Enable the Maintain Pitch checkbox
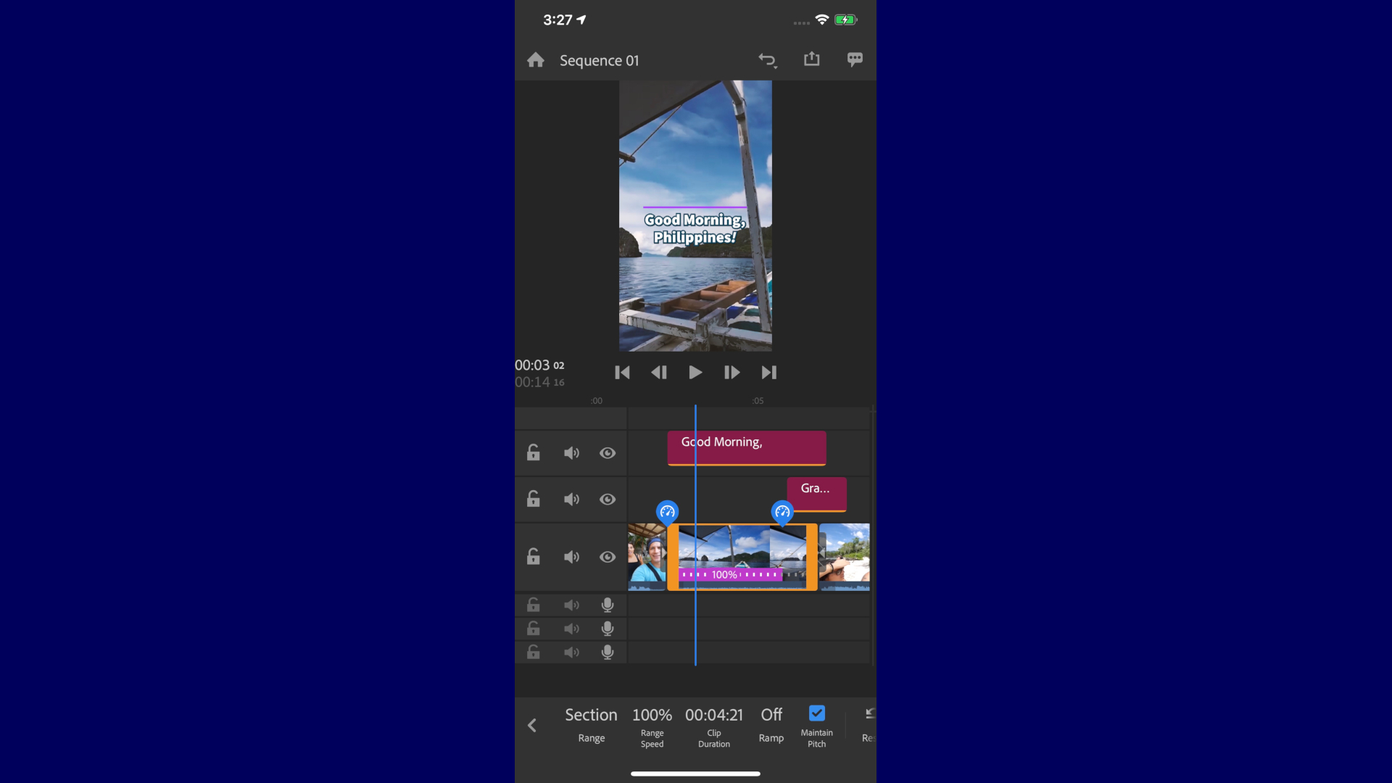This screenshot has height=783, width=1392. 817,713
